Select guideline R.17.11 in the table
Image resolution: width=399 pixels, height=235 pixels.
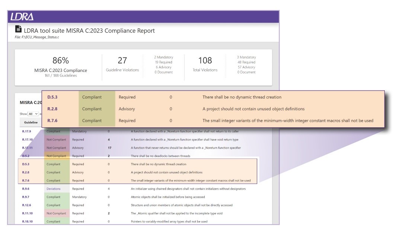(x=28, y=148)
